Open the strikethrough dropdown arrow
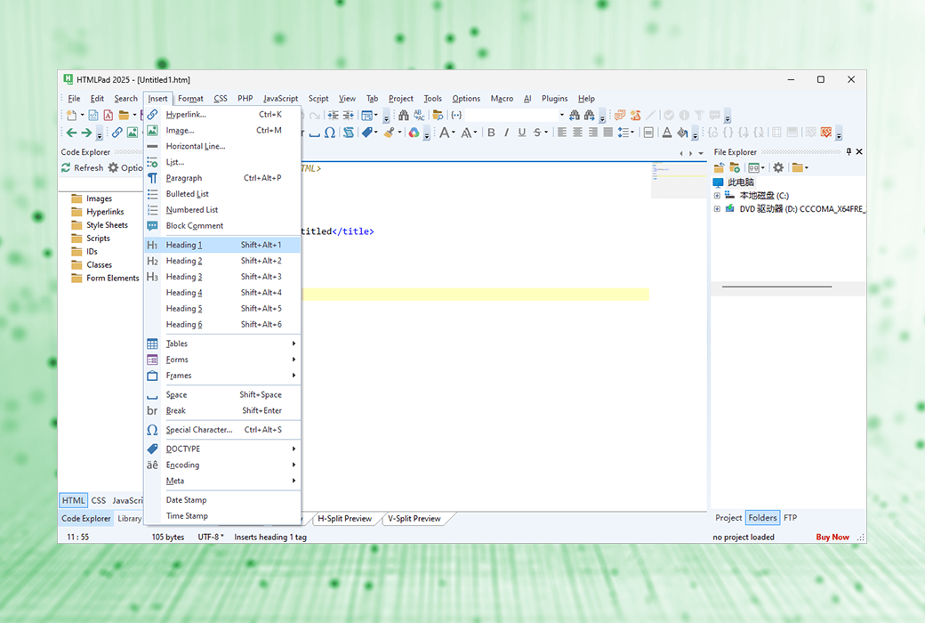 coord(546,133)
